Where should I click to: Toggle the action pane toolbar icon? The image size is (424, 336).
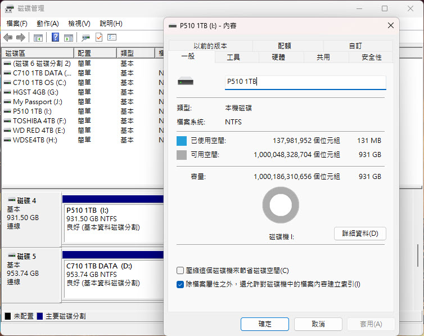click(69, 38)
